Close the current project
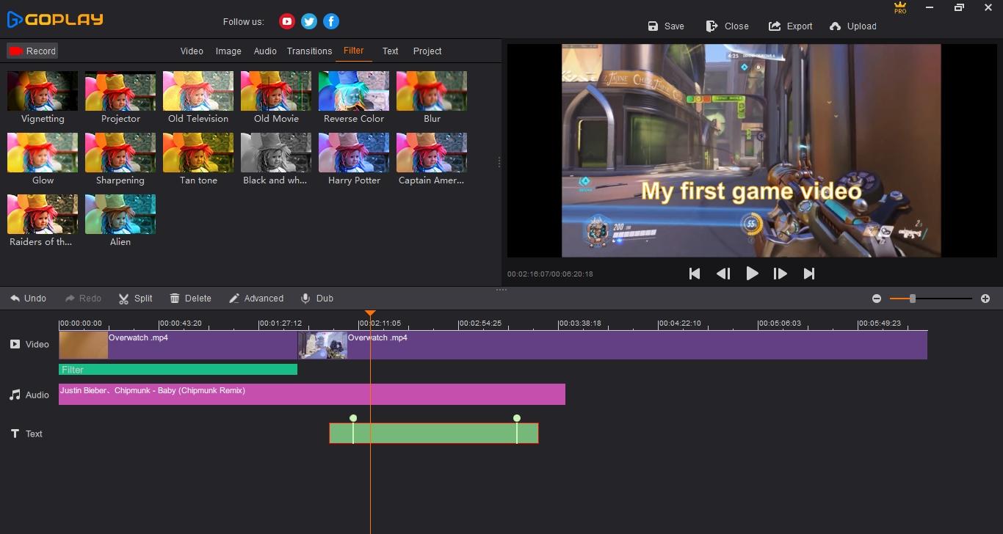This screenshot has height=534, width=1003. 727,26
